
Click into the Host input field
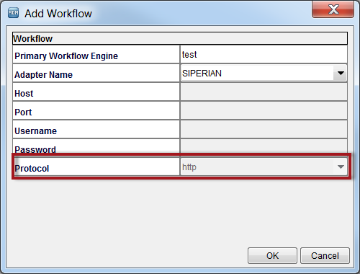pyautogui.click(x=264, y=92)
